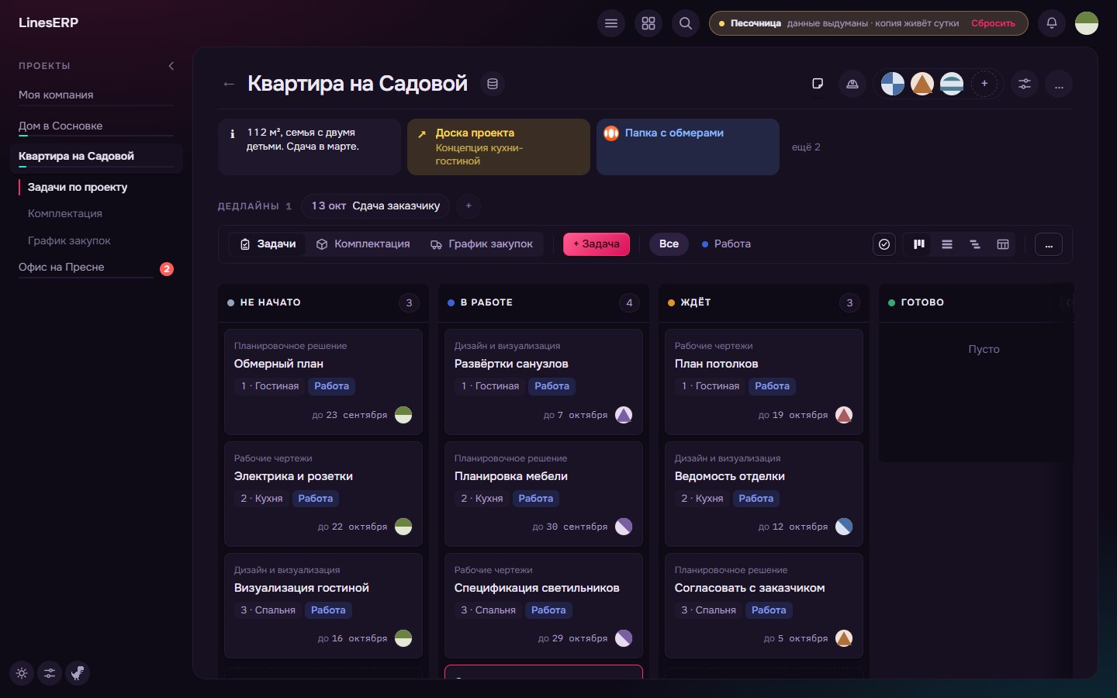Open the Обмерный план task card
The height and width of the screenshot is (698, 1117).
click(x=323, y=382)
